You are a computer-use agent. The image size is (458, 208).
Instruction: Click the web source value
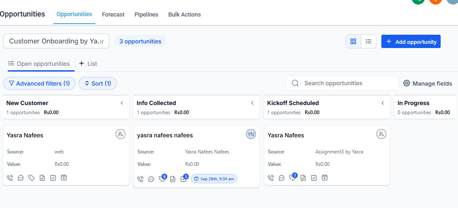click(59, 152)
